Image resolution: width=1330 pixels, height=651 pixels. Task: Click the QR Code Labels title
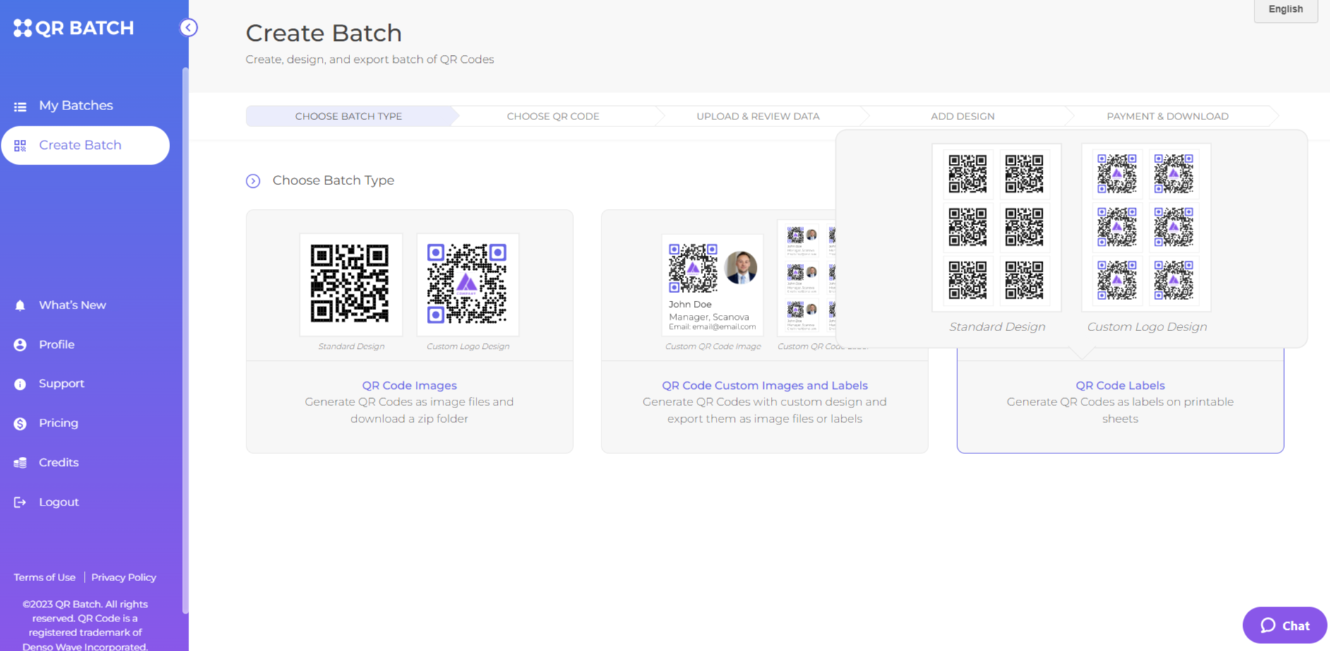[1120, 386]
